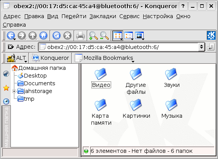Click the What's This help button

click(x=183, y=6)
